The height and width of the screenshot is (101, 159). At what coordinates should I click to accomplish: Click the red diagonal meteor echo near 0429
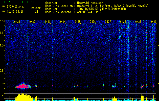[x=142, y=86]
